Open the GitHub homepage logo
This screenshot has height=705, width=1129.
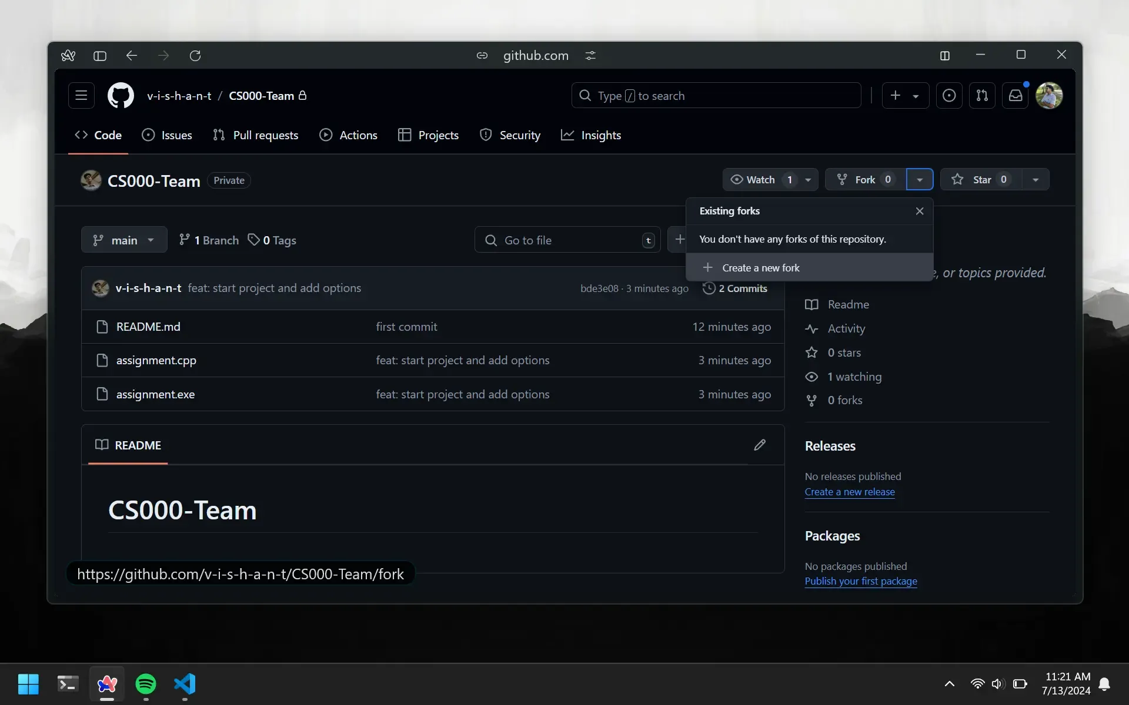[121, 95]
